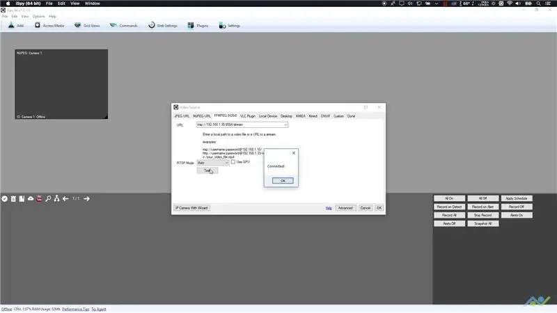Open the RTSP Mode dropdown
Screen dimensions: 557x313
click(x=213, y=163)
